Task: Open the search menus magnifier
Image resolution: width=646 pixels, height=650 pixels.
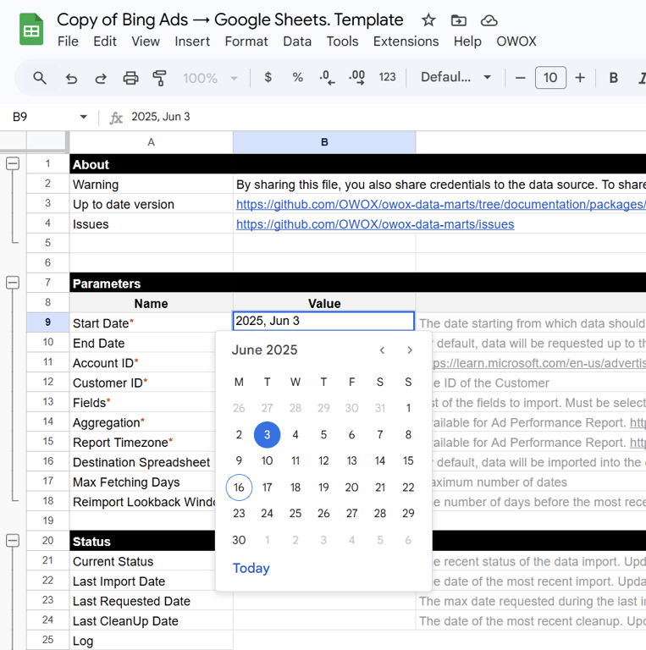Action: [x=40, y=78]
